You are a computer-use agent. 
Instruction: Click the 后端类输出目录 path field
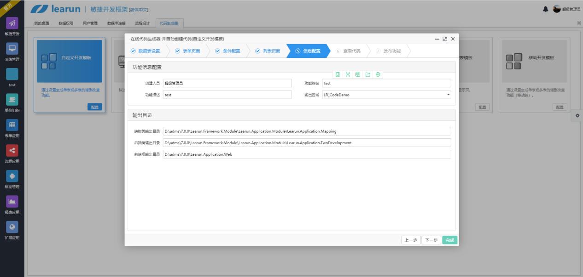(307, 142)
